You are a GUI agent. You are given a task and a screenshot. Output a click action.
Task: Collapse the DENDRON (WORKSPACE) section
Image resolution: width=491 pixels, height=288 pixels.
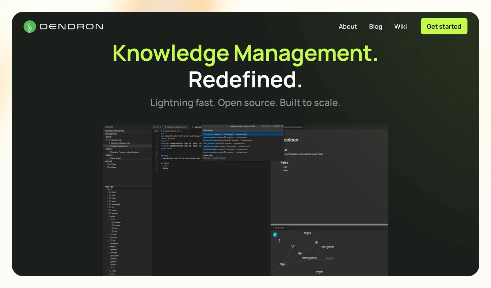114,130
